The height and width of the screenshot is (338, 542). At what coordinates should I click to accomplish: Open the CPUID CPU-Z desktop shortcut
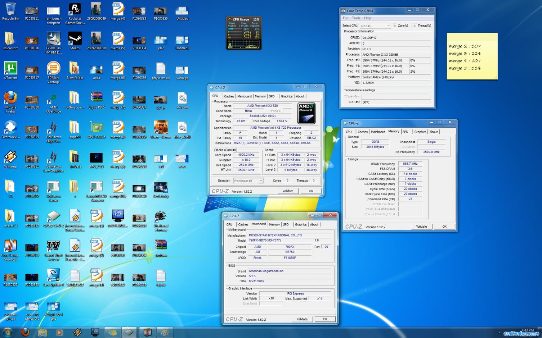point(53,219)
